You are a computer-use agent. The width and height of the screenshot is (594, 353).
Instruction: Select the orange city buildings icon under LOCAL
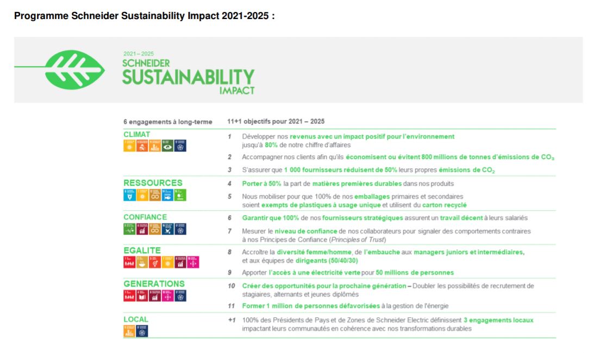tap(129, 331)
